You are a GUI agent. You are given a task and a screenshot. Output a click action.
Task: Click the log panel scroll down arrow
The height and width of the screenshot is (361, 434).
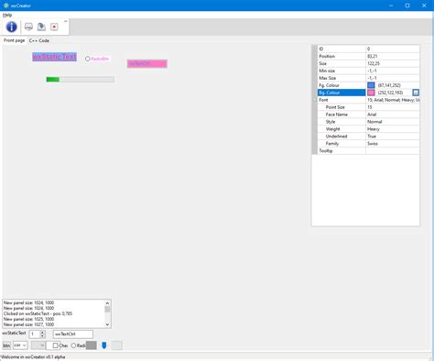point(107,324)
